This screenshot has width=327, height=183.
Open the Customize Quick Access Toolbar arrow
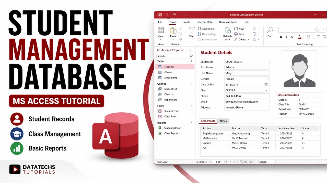[185, 15]
